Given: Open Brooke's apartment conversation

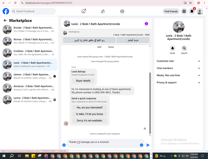Looking at the screenshot, I should click(x=29, y=30).
